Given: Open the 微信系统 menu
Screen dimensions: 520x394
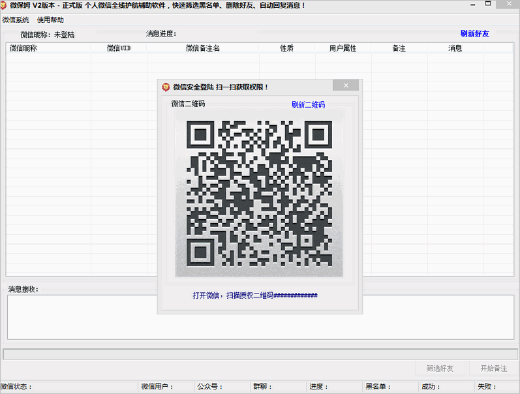Looking at the screenshot, I should pyautogui.click(x=16, y=20).
